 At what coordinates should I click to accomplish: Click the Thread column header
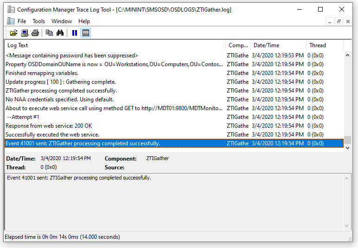pos(325,45)
